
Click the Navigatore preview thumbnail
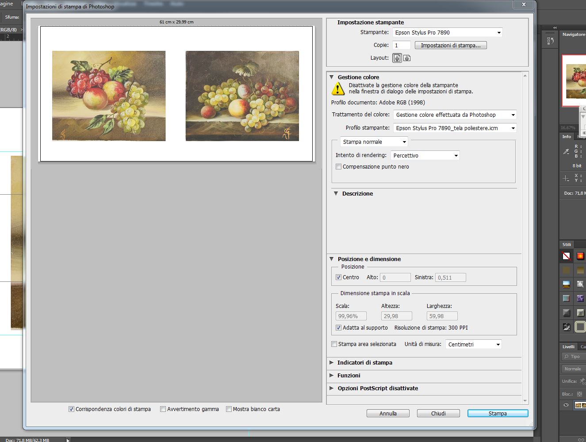click(x=574, y=81)
